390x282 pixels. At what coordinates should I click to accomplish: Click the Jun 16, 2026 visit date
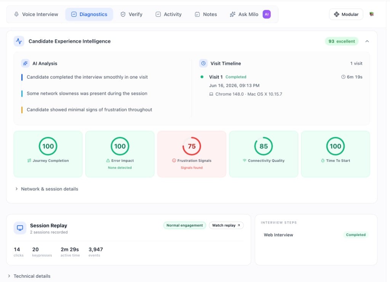(234, 86)
